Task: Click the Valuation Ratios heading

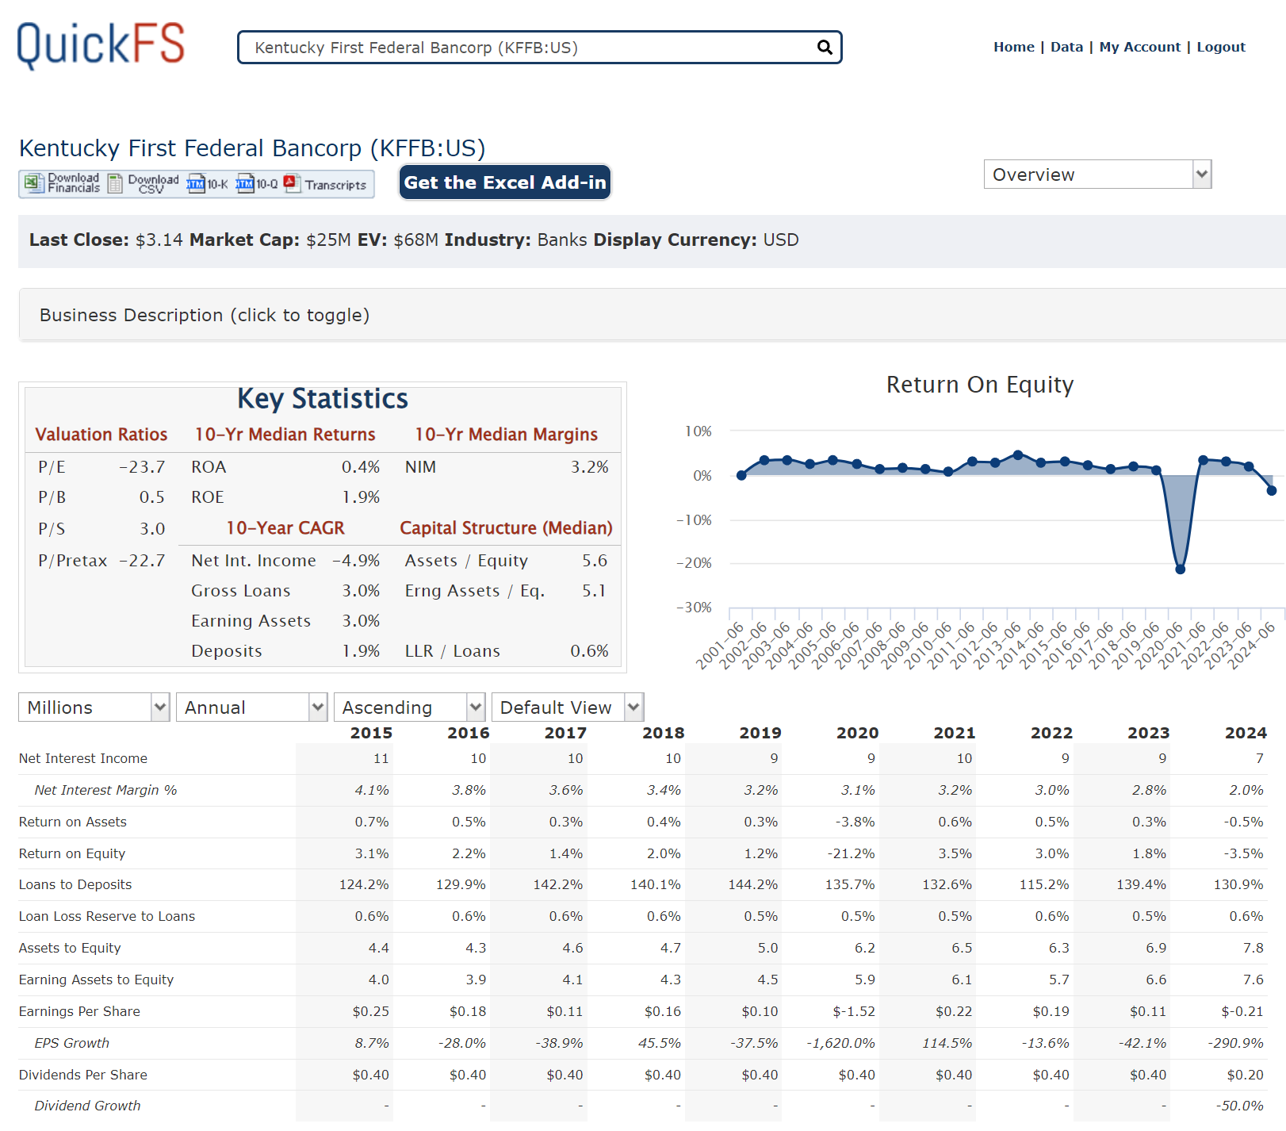Action: coord(101,435)
